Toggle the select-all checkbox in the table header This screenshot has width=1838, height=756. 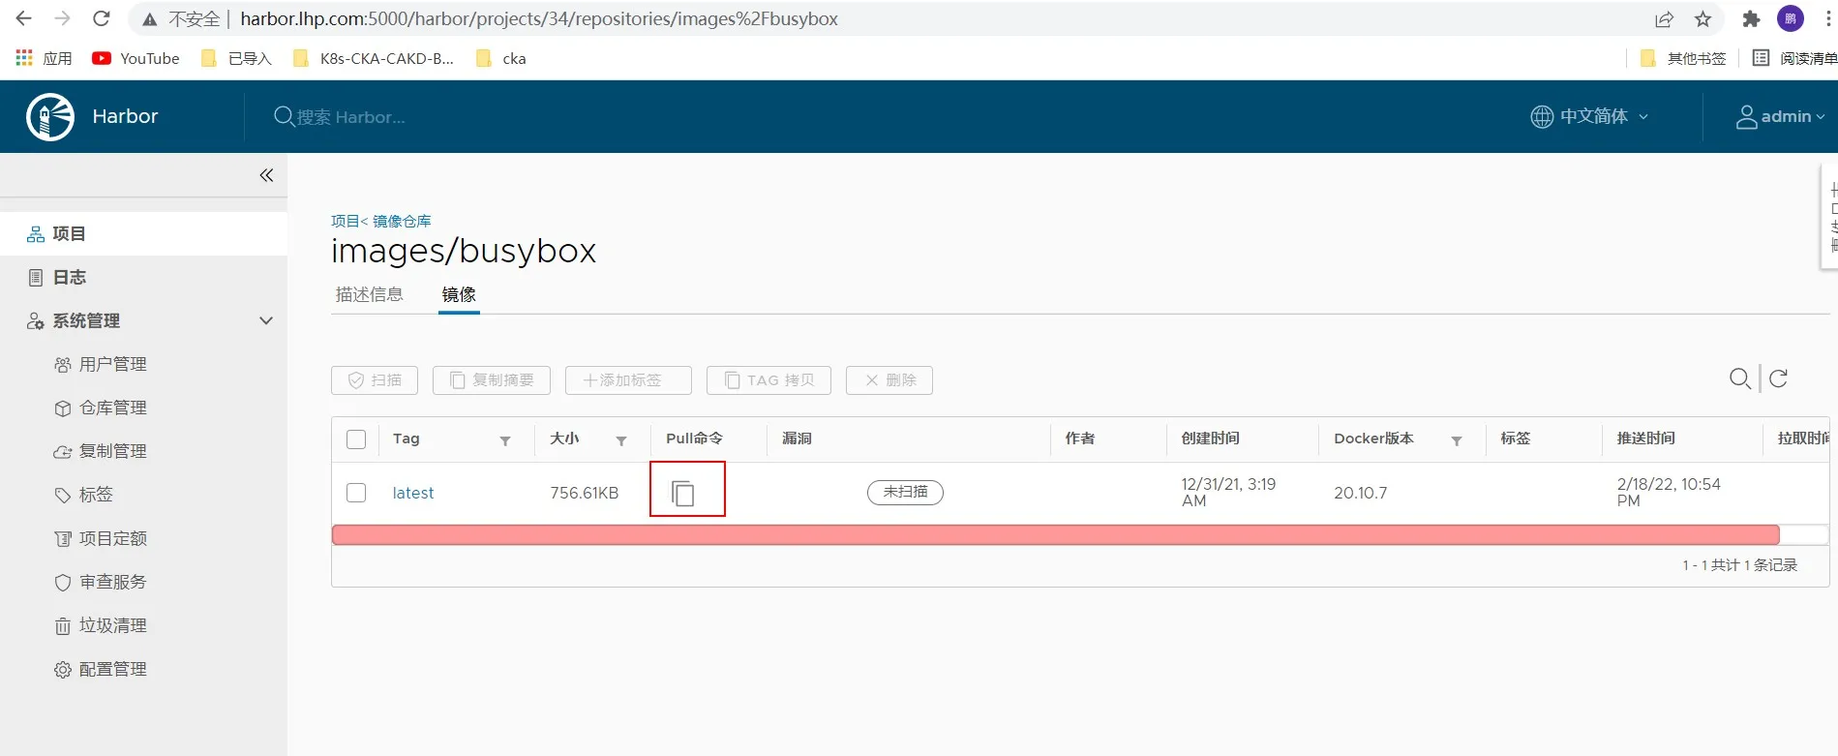356,439
